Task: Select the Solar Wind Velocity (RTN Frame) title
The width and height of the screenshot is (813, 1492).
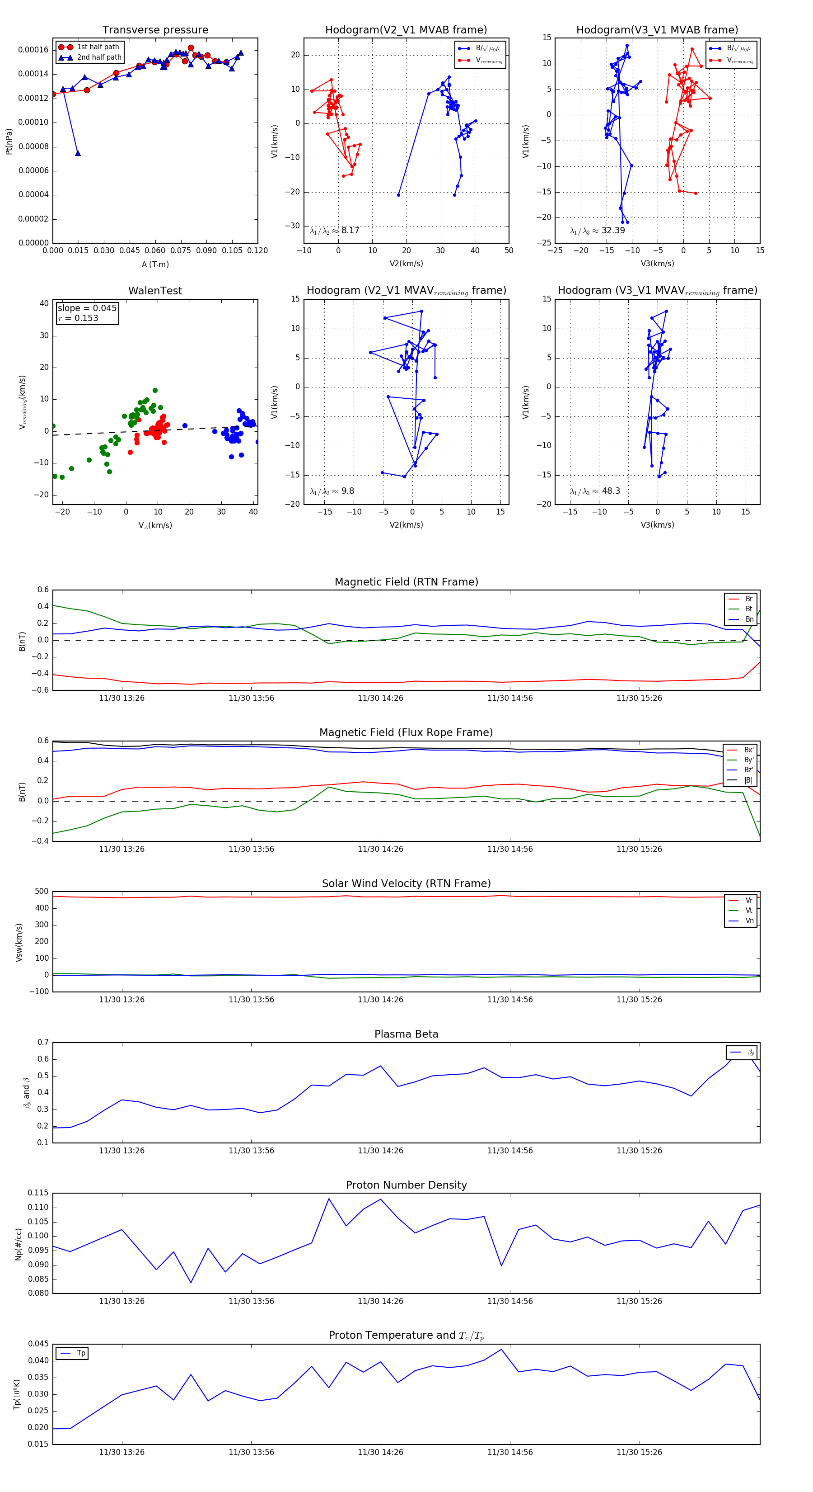Action: pos(406,883)
